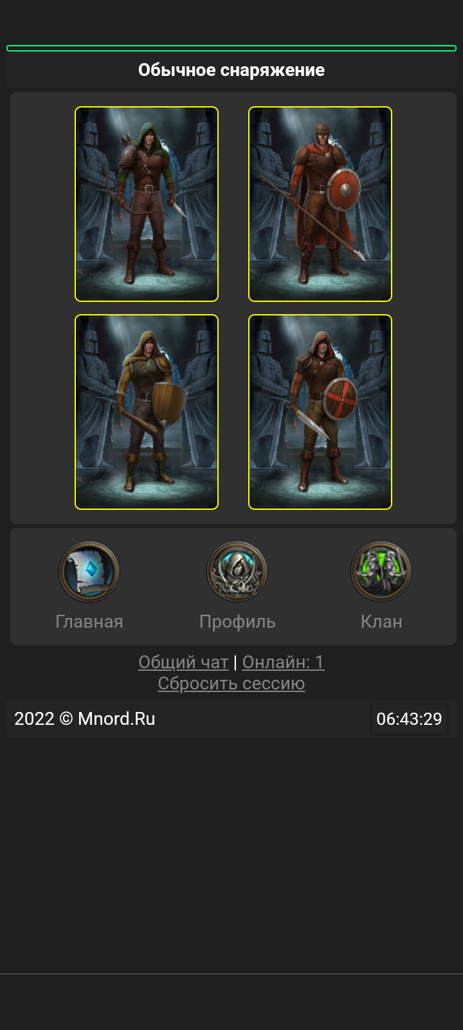Go to Профиль via text label
This screenshot has width=463, height=1030.
point(237,621)
